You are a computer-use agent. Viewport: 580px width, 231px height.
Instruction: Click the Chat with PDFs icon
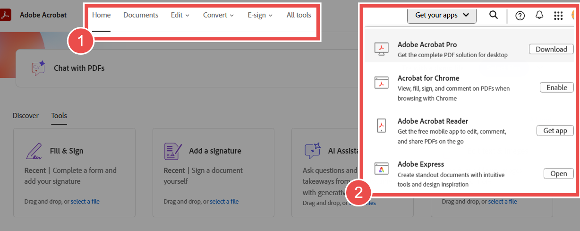pyautogui.click(x=38, y=68)
